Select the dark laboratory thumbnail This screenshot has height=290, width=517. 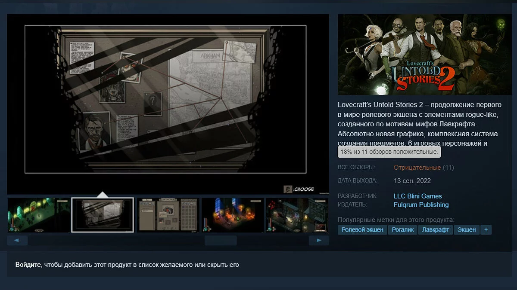[x=297, y=215]
